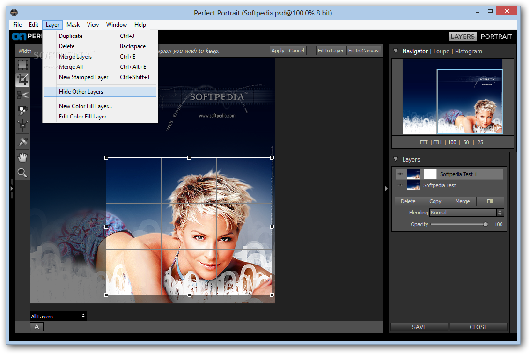Choose Edit Color Fill Layer entry
The width and height of the screenshot is (530, 354).
click(x=100, y=116)
